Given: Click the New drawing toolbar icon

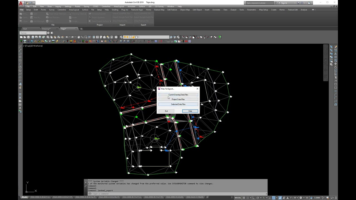Looking at the screenshot, I should tap(21, 37).
